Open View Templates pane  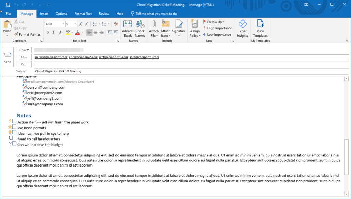(x=261, y=29)
